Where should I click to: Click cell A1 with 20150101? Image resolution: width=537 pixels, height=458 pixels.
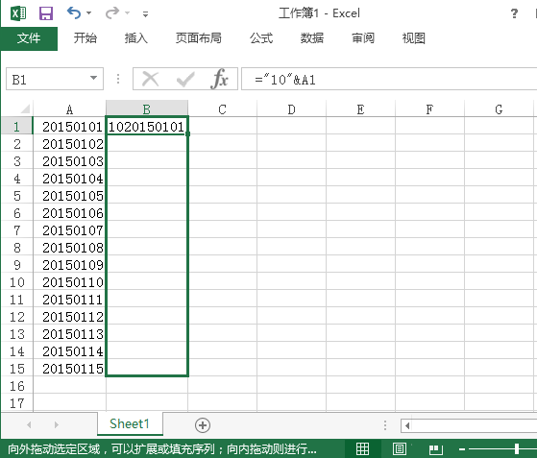point(69,127)
